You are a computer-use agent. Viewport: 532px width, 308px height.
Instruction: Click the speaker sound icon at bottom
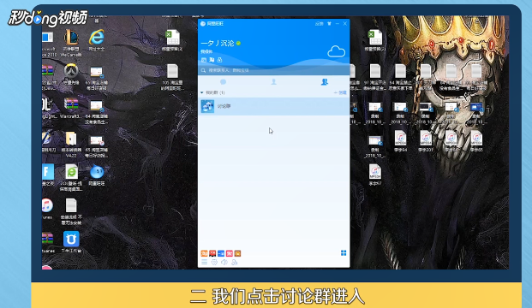click(224, 263)
